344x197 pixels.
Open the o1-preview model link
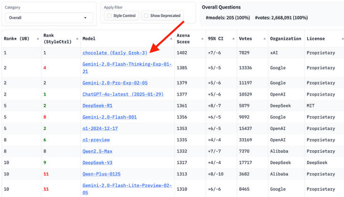pyautogui.click(x=96, y=140)
